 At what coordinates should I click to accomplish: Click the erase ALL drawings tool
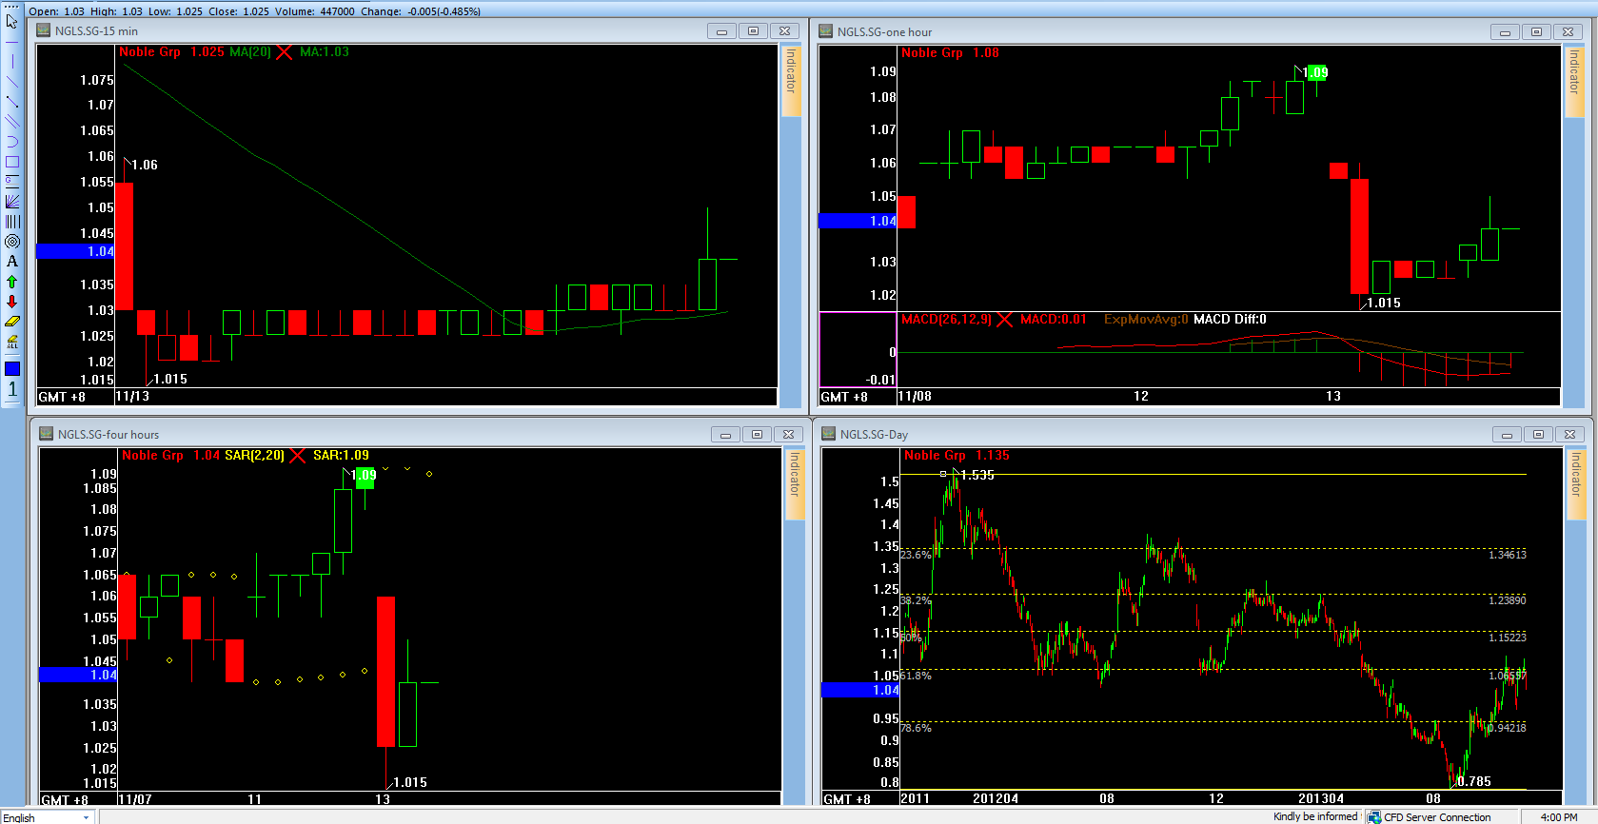(x=11, y=342)
